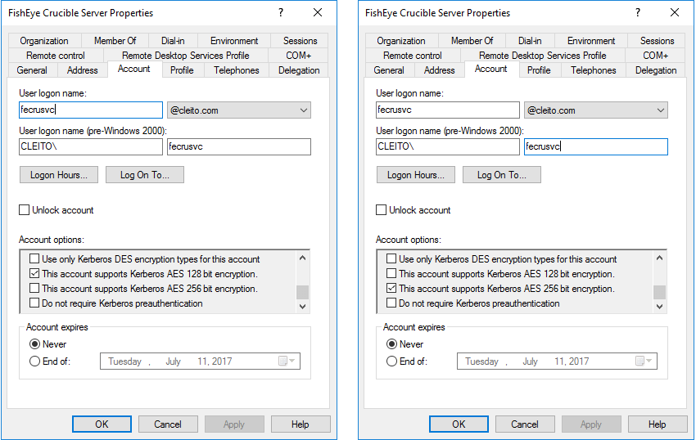The height and width of the screenshot is (440, 696).
Task: Check Unlock account in left dialog
Action: [24, 210]
